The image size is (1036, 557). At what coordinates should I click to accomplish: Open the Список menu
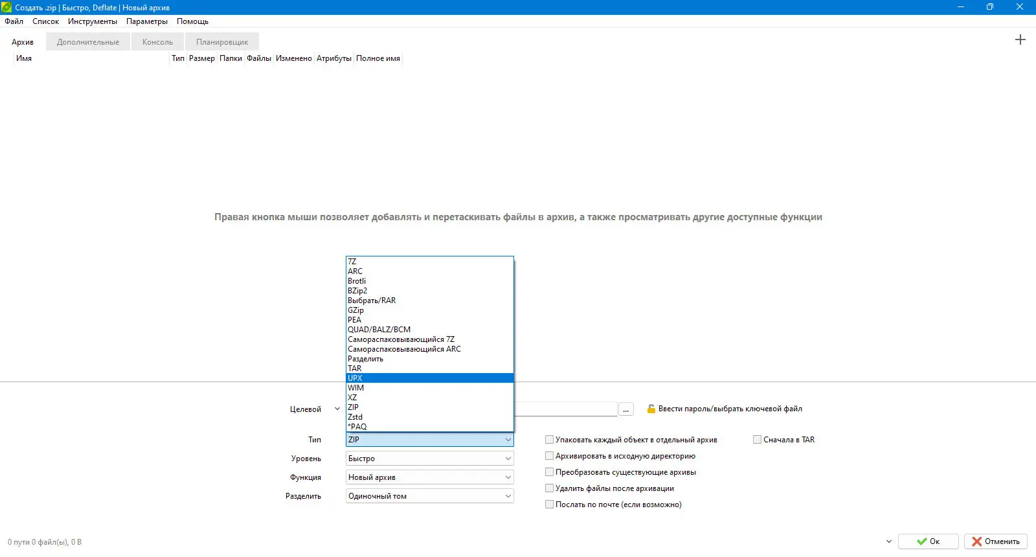tap(45, 21)
